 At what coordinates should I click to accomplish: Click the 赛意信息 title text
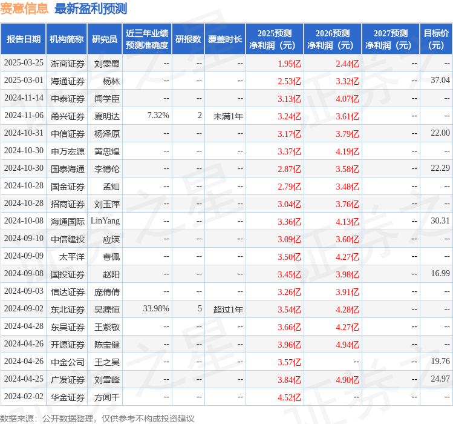tap(24, 8)
